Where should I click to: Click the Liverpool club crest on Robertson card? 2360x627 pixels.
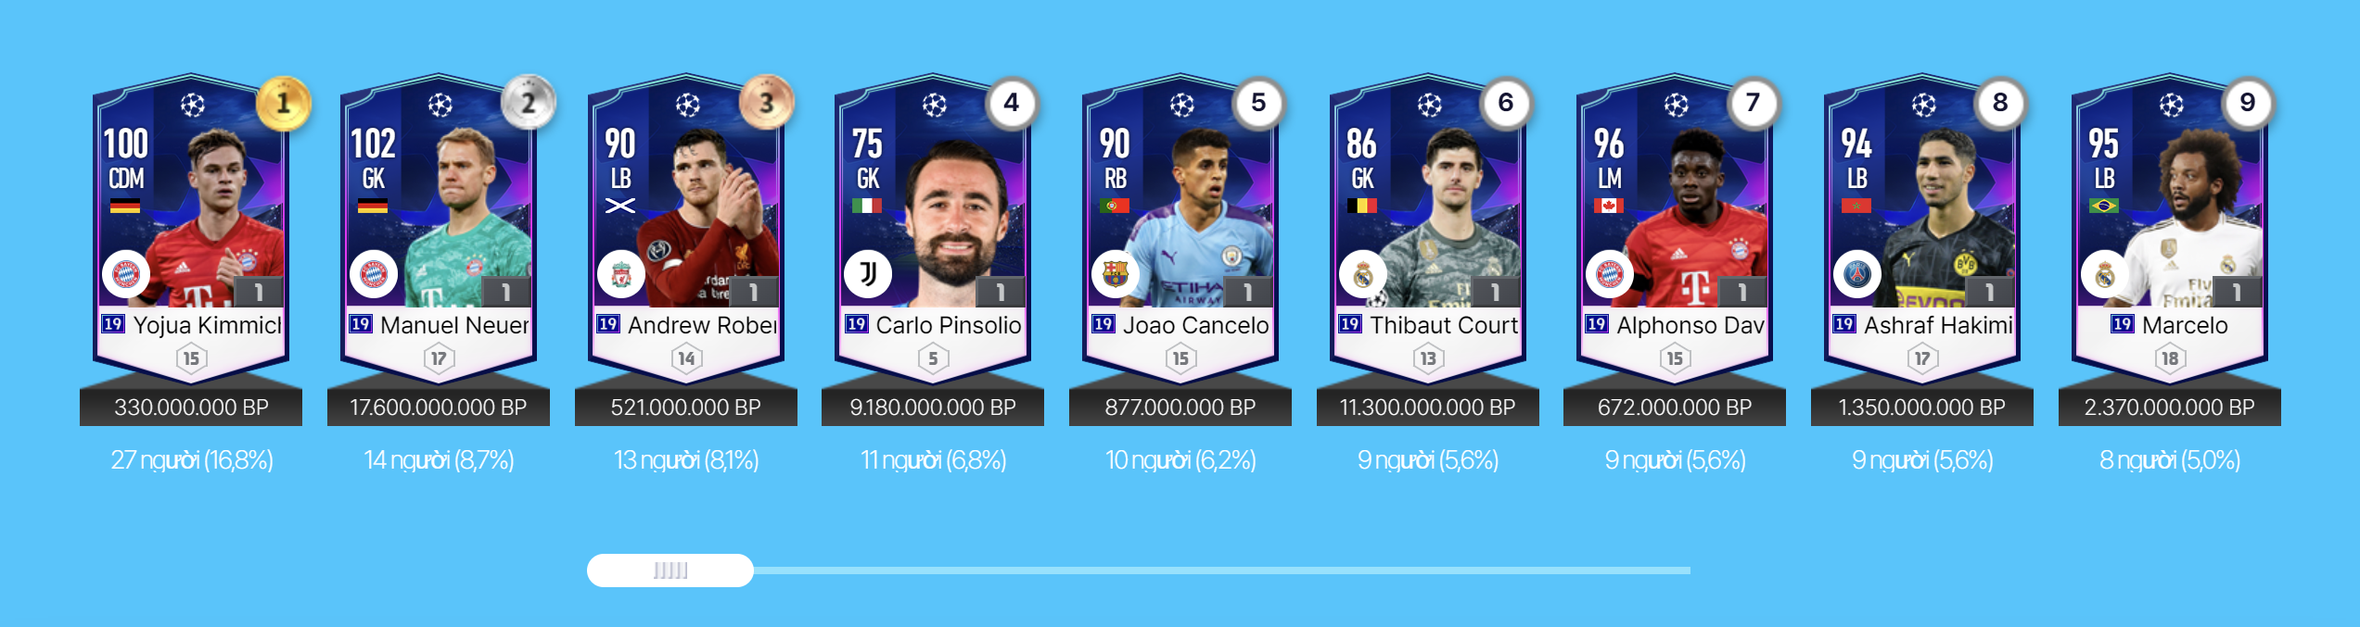click(621, 274)
